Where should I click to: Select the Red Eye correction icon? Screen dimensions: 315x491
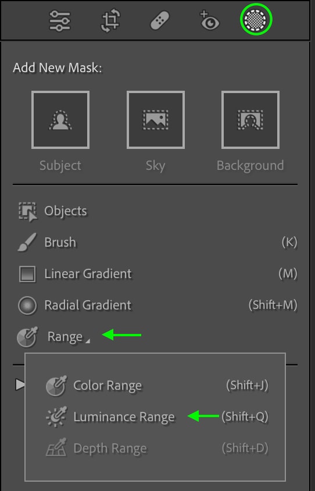tap(209, 21)
